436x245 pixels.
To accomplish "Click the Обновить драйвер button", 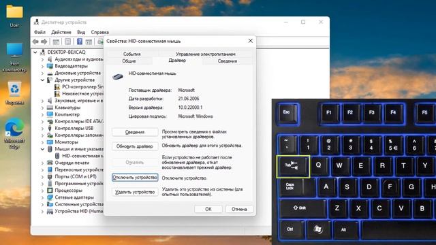I will pyautogui.click(x=135, y=146).
